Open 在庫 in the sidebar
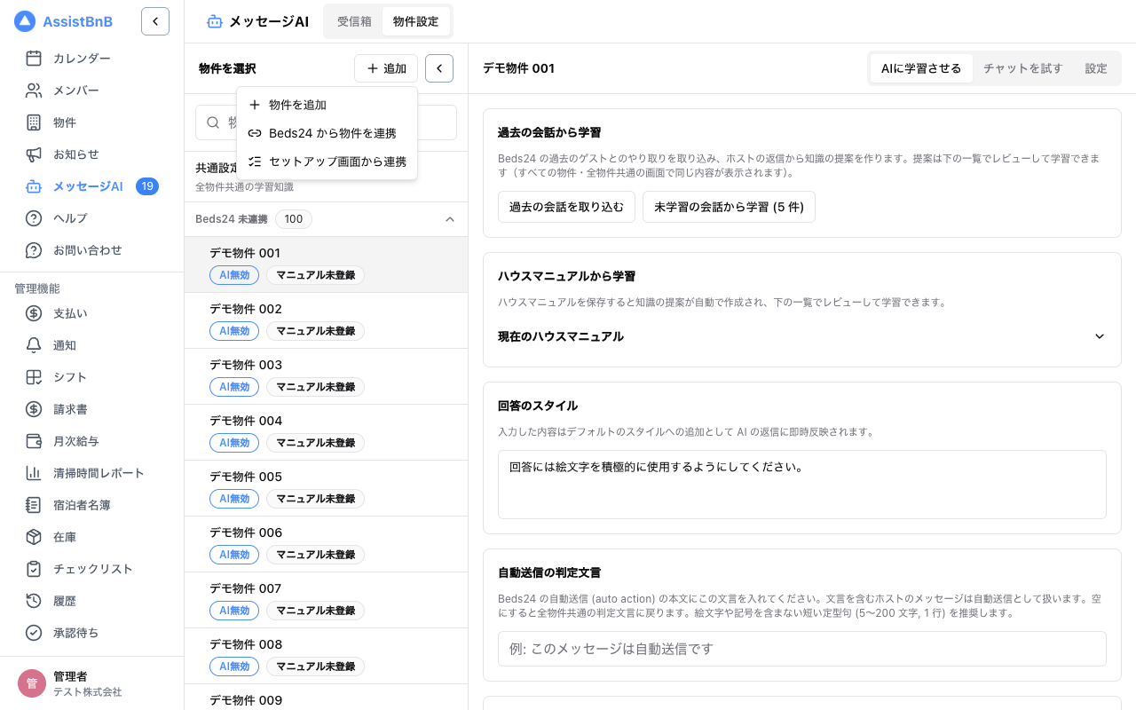The image size is (1136, 710). pos(92,537)
